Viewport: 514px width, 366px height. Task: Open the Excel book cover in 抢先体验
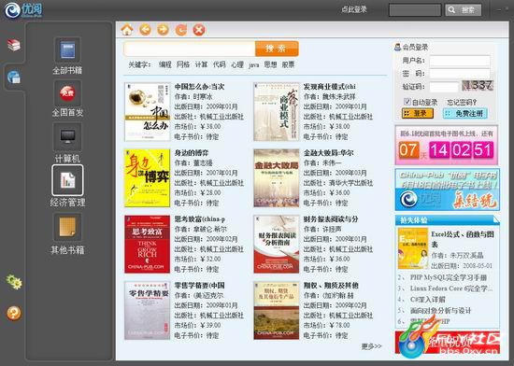pos(413,248)
